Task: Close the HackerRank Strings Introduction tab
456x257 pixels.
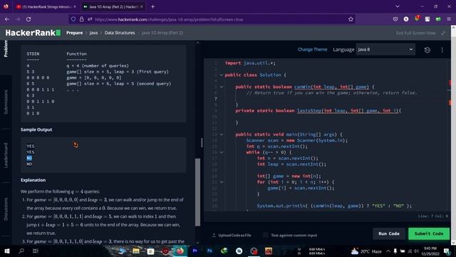Action: coord(75,6)
